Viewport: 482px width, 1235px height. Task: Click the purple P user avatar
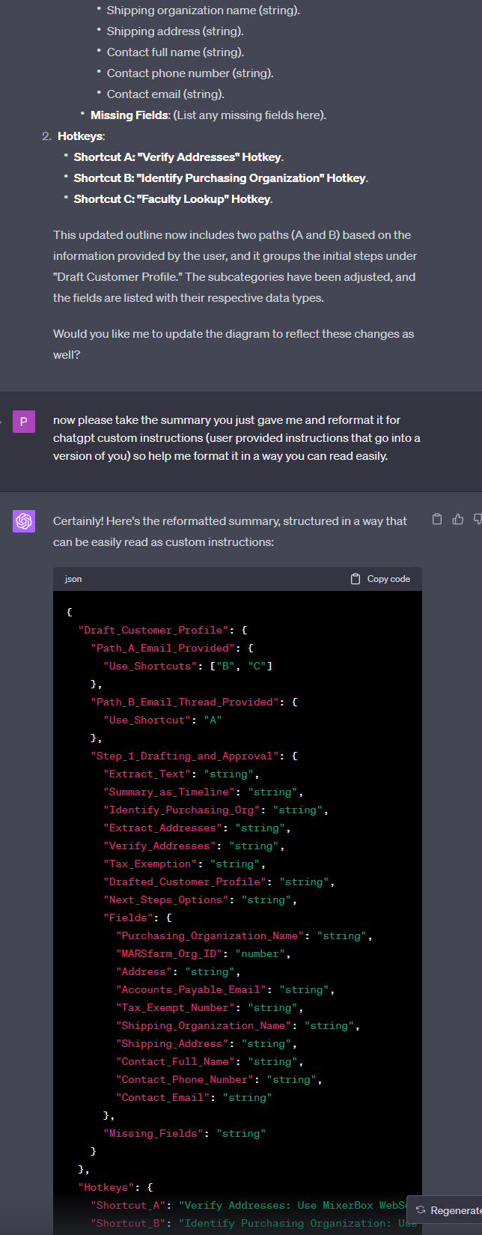[24, 421]
